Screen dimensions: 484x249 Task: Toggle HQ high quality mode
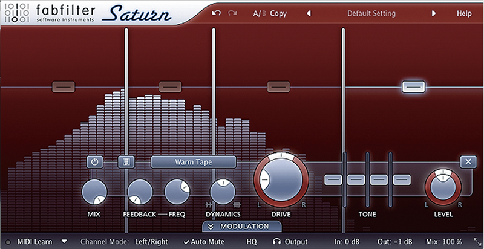(x=252, y=242)
